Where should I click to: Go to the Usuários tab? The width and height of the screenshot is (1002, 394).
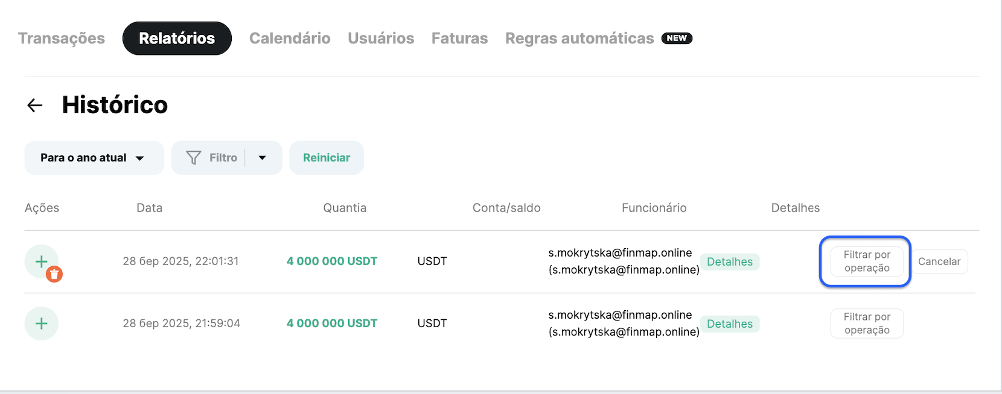[x=381, y=39]
